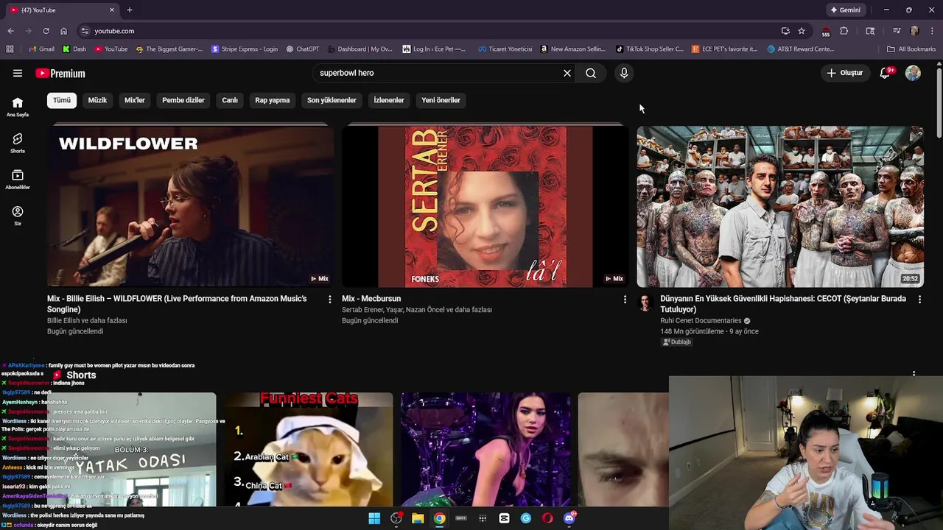Image resolution: width=943 pixels, height=530 pixels.
Task: Select the Rap yapma chip
Action: point(273,100)
